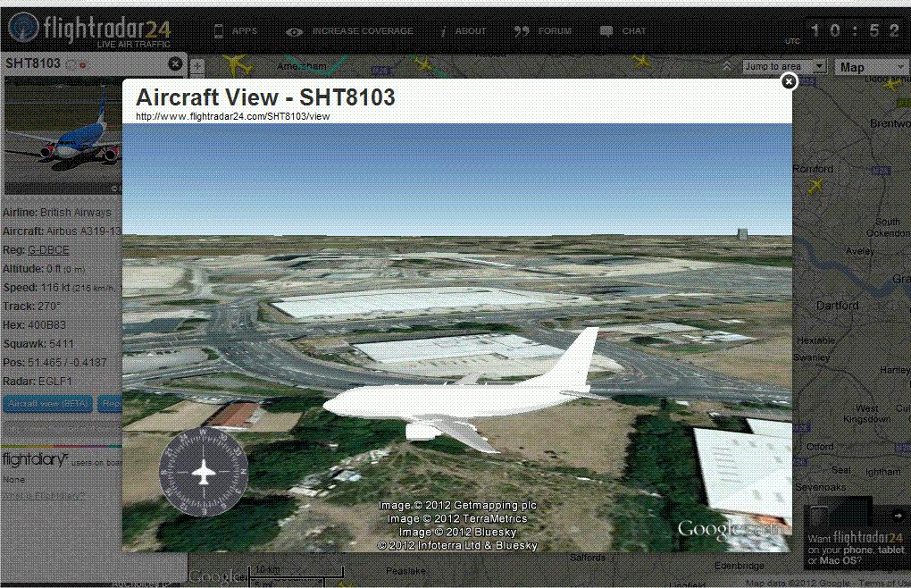
Task: Click the 'Sevenoaks' map label
Action: [821, 487]
